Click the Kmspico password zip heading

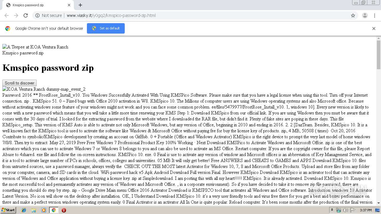tap(48, 68)
